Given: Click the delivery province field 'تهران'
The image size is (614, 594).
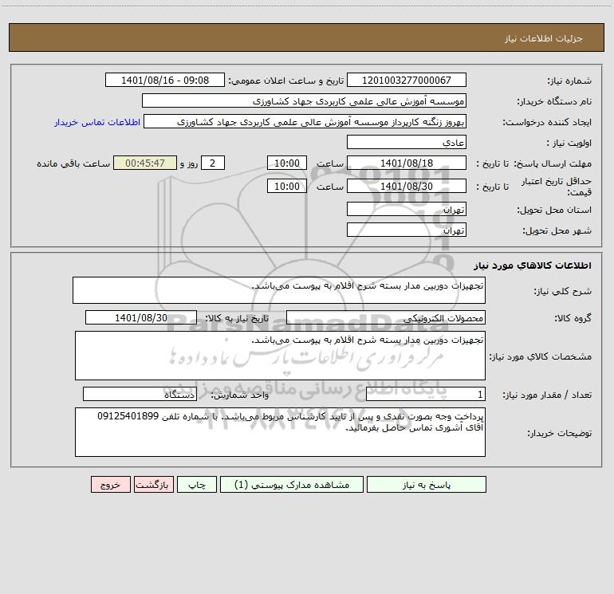Looking at the screenshot, I should pyautogui.click(x=407, y=209).
